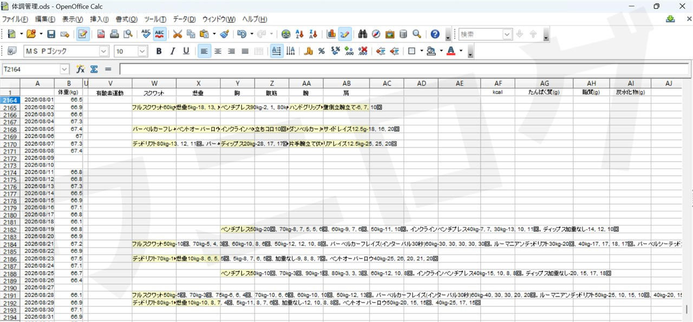Open the データ(D) menu
693x322 pixels.
(x=184, y=19)
